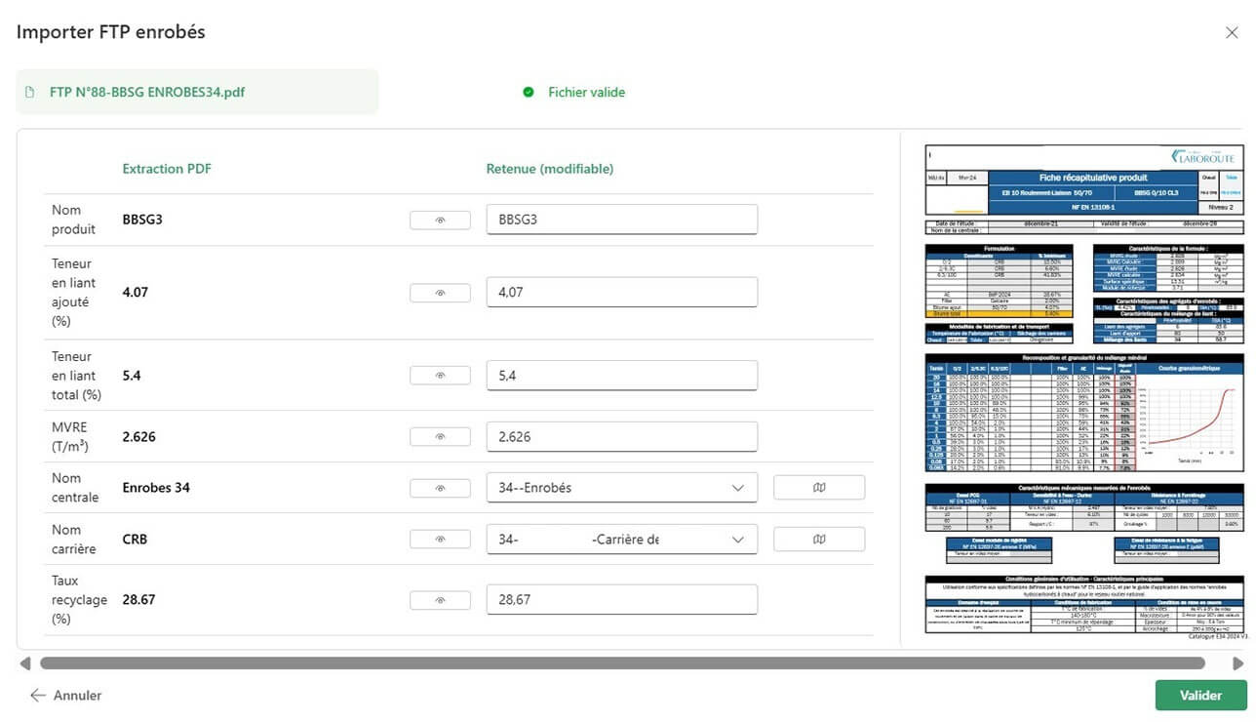
Task: Click the Extraction PDF column header
Action: [x=167, y=169]
